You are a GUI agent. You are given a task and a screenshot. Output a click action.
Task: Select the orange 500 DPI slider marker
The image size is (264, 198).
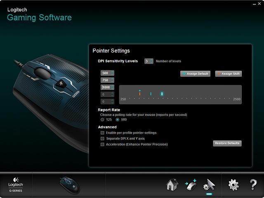(x=140, y=94)
